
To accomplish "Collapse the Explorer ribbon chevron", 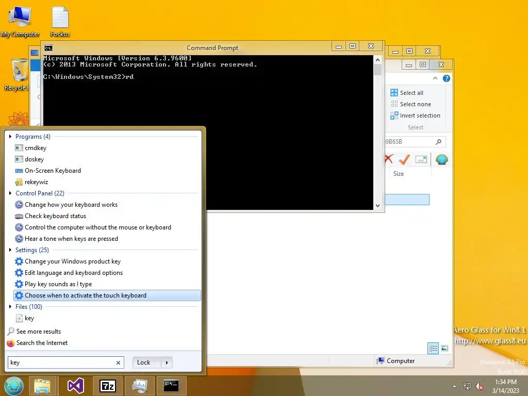I will click(x=435, y=78).
